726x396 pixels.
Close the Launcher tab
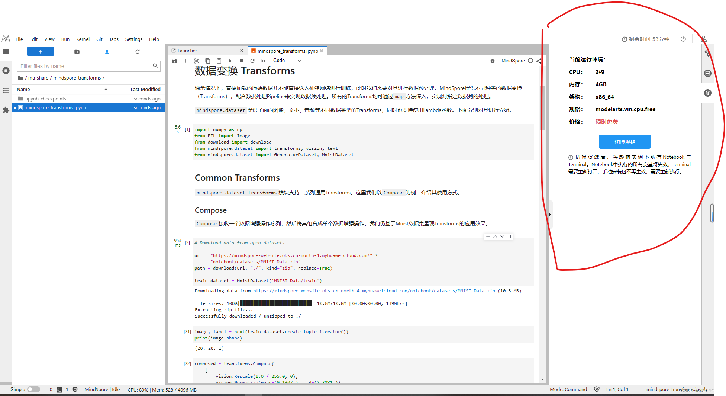[x=242, y=51]
